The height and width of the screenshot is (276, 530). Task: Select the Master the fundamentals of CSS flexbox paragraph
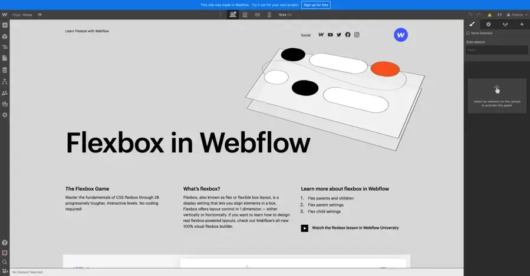pyautogui.click(x=112, y=203)
